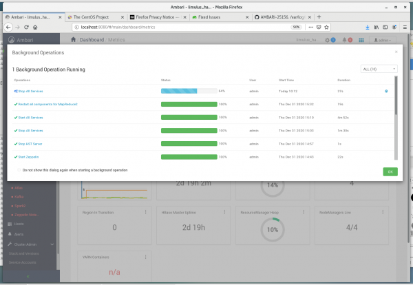Click OK to dismiss the dialog

tap(390, 171)
